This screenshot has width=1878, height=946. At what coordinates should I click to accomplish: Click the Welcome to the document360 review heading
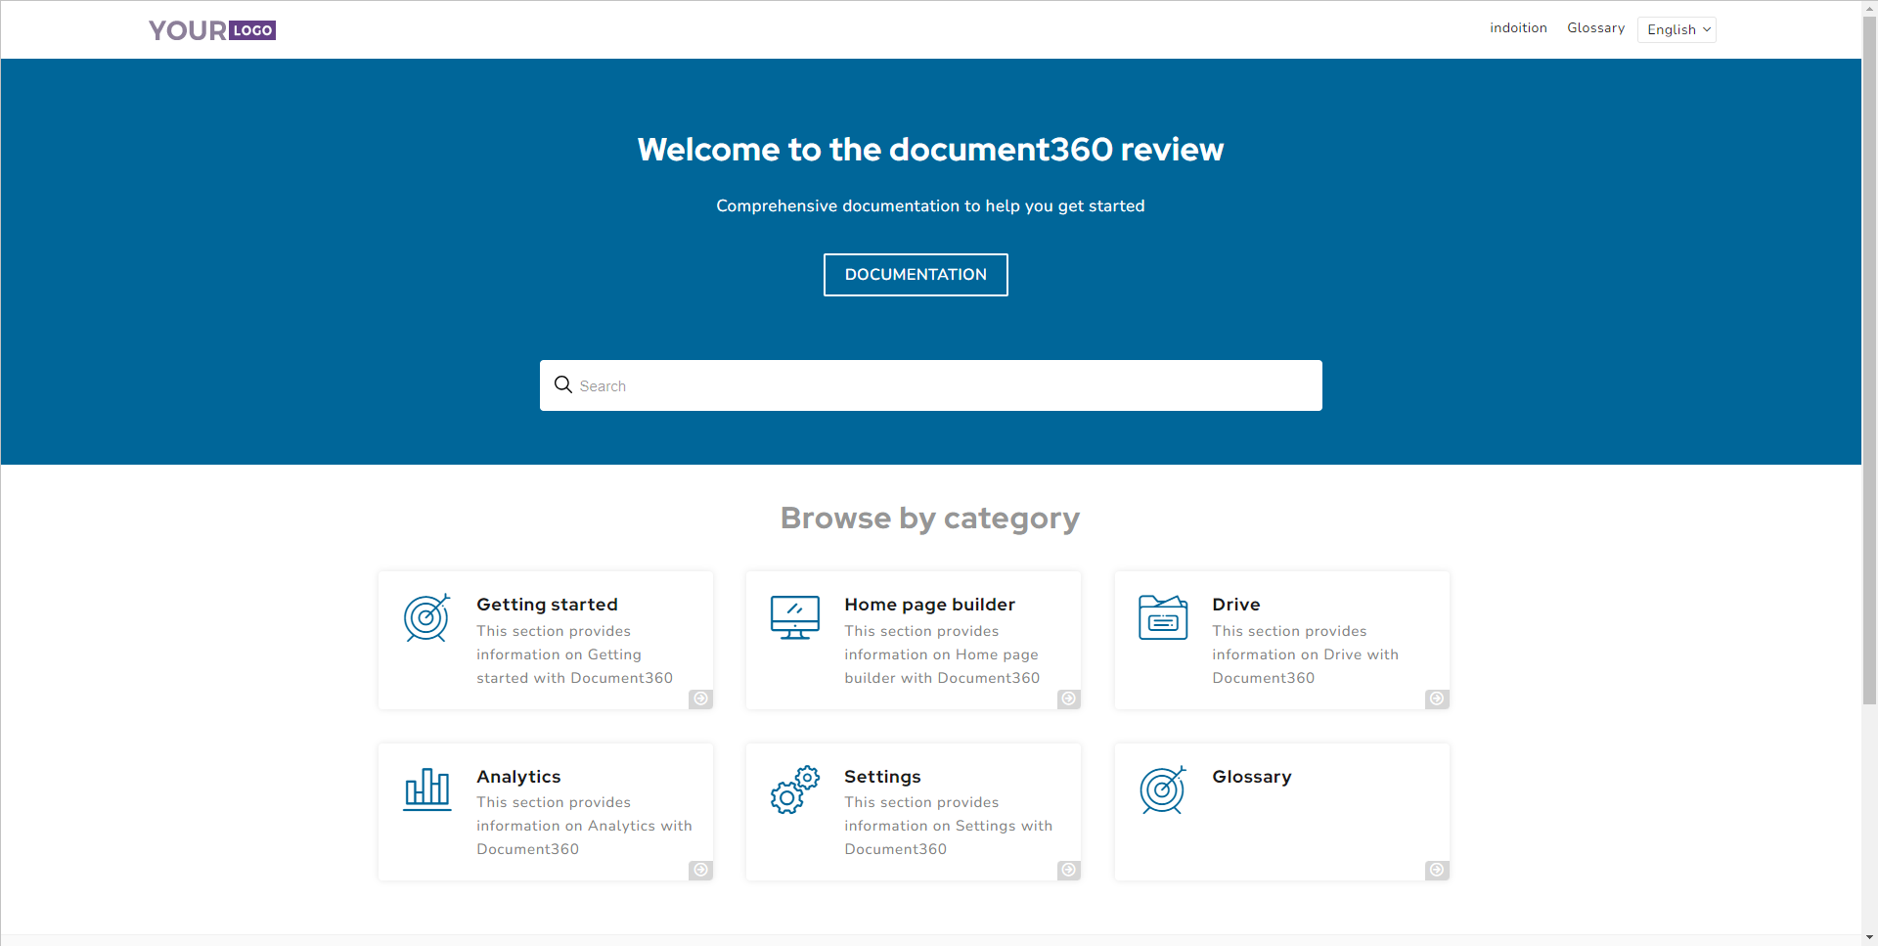pos(930,149)
